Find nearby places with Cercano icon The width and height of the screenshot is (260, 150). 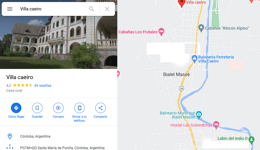(58, 108)
